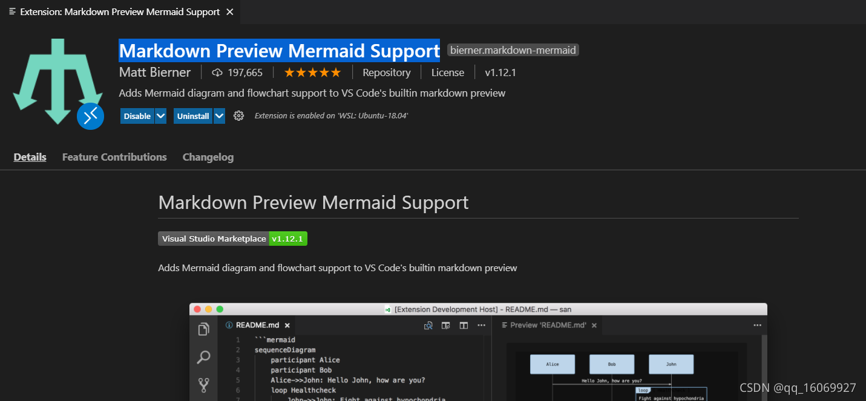
Task: Click the Visual Studio Marketplace v1.12.1 badge
Action: 233,239
